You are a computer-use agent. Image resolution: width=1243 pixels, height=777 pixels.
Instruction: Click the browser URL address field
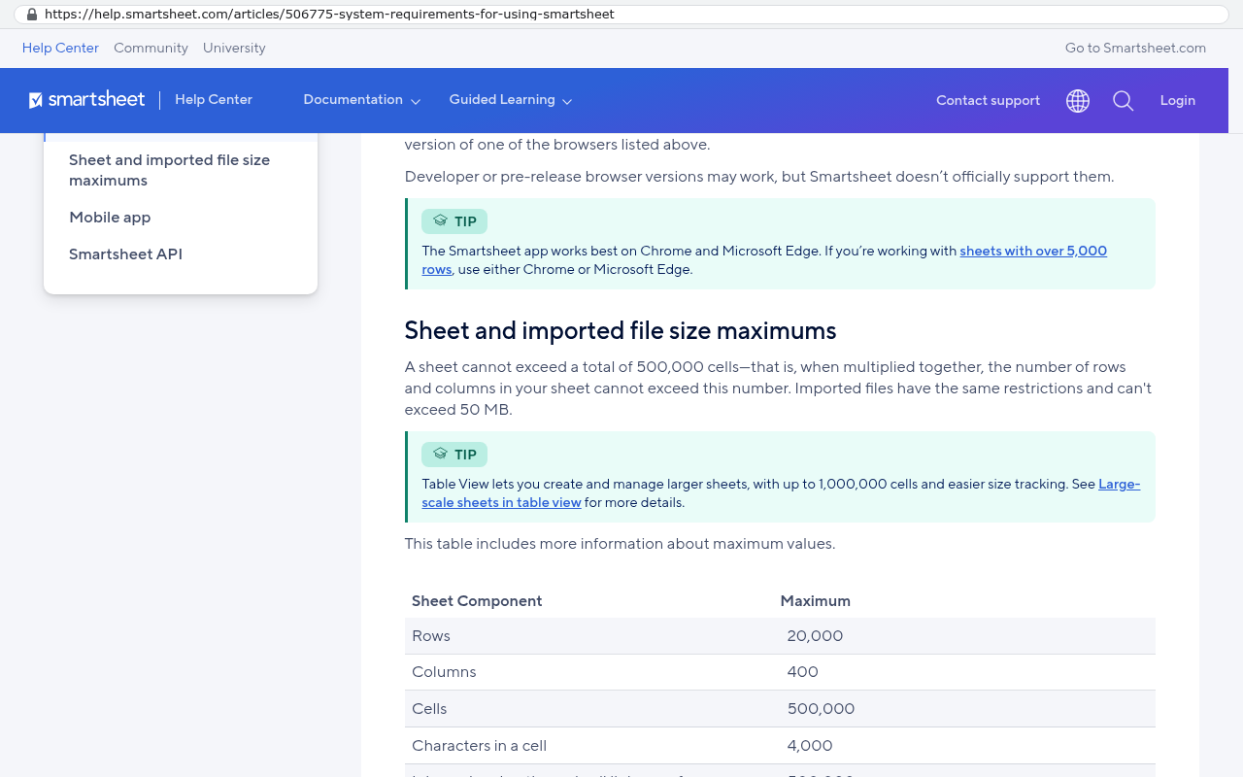(621, 15)
